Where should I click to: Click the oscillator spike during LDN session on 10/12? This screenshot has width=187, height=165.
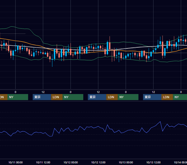point(108,125)
